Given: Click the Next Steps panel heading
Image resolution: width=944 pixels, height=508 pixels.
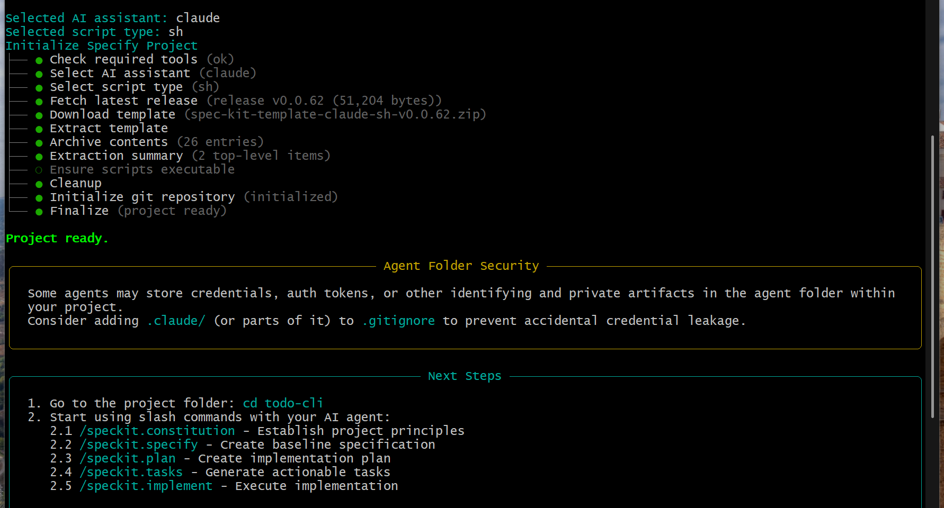Looking at the screenshot, I should 464,376.
